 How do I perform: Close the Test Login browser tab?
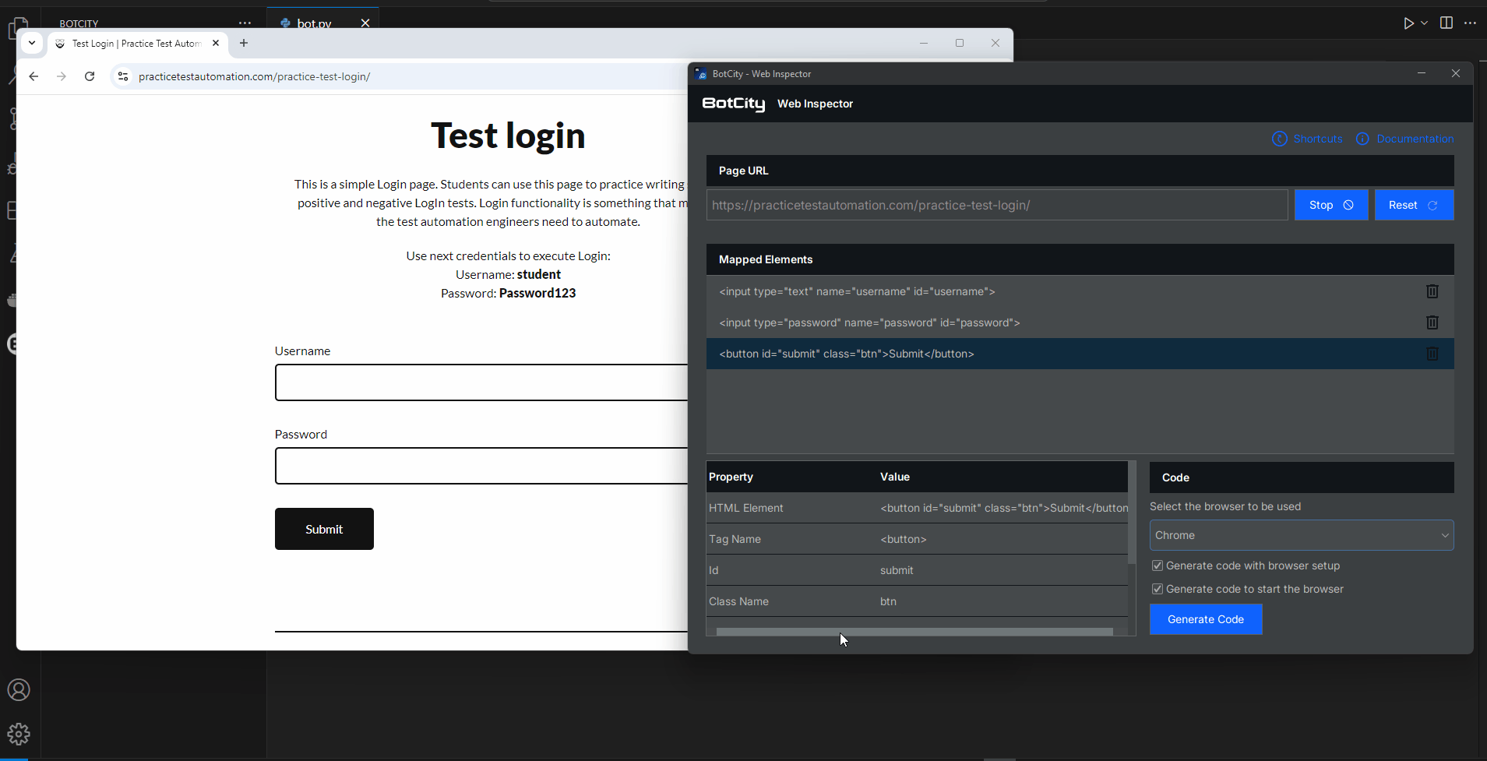(x=216, y=44)
